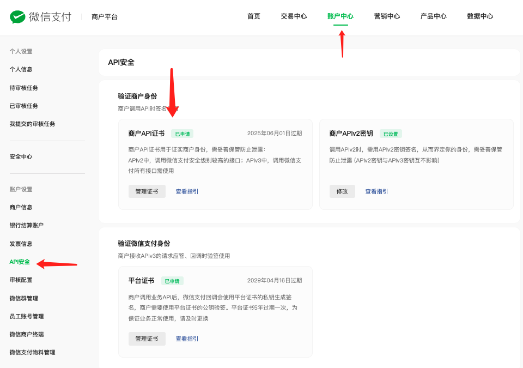Click 管理证书 under 商户API证书
The height and width of the screenshot is (368, 523).
147,191
